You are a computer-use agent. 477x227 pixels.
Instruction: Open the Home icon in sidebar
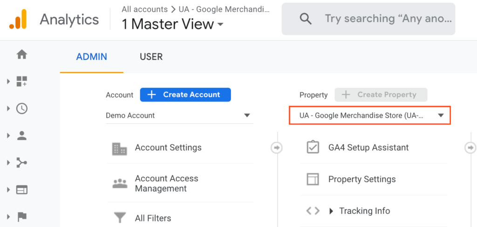click(22, 55)
